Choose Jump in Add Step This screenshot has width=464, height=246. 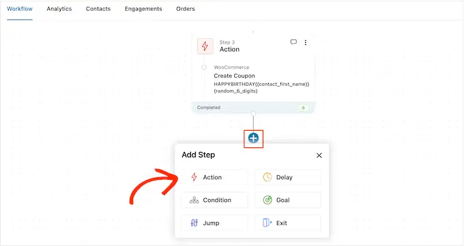click(215, 223)
